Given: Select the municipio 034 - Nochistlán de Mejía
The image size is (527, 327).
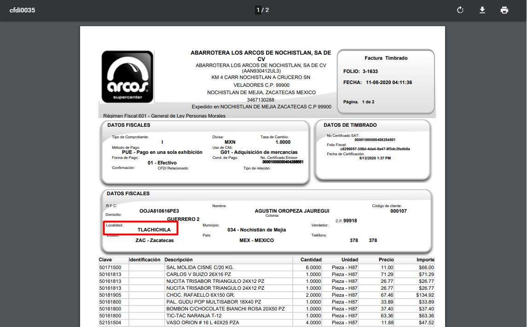Looking at the screenshot, I should [x=256, y=230].
